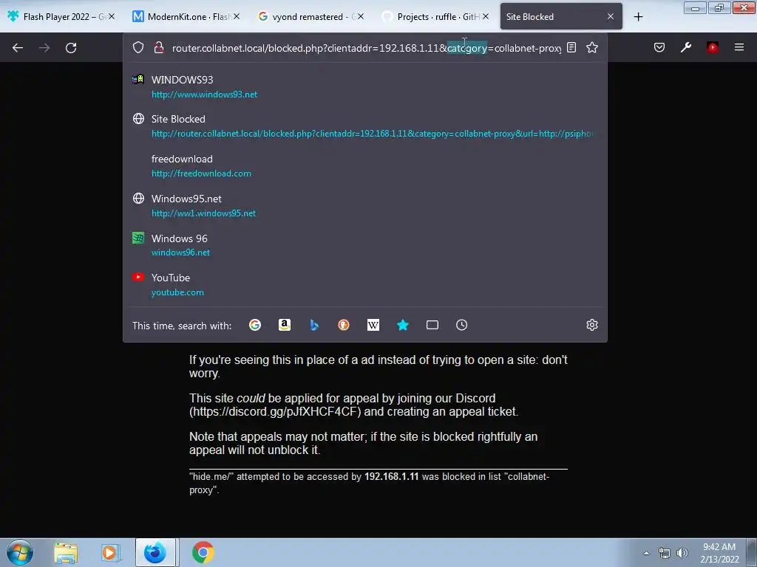Image resolution: width=757 pixels, height=567 pixels.
Task: Show hidden system tray icons
Action: tap(646, 553)
